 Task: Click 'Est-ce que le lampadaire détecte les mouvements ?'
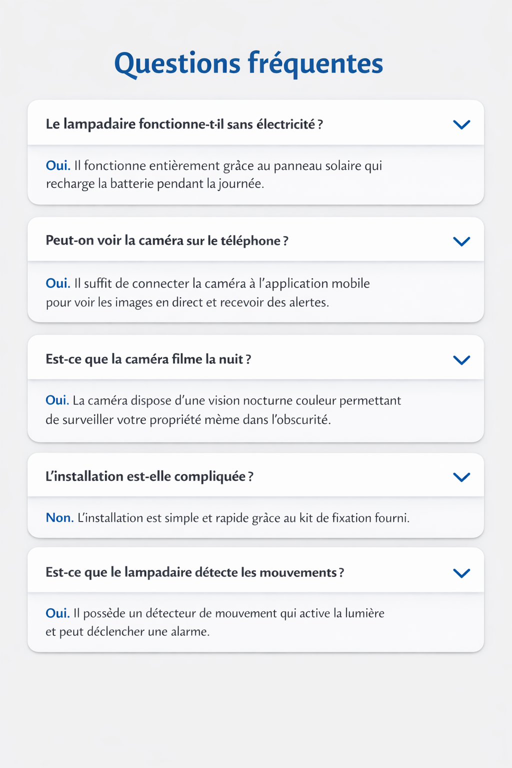click(x=194, y=572)
